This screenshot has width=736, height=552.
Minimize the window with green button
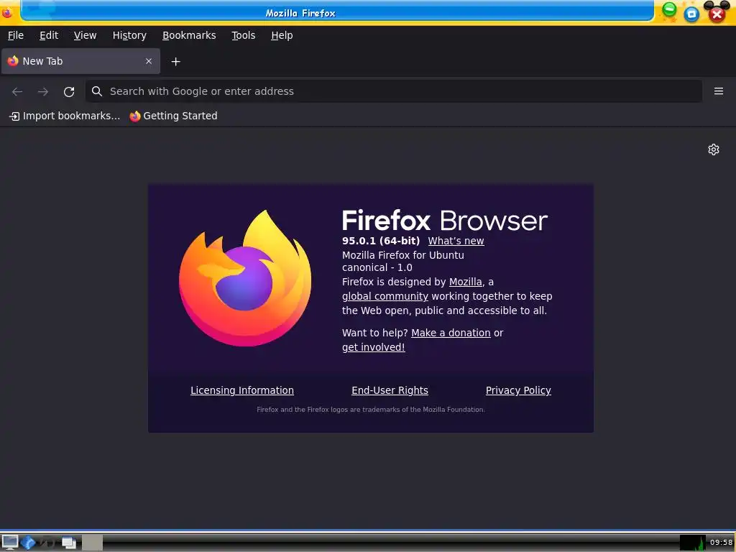click(x=669, y=9)
